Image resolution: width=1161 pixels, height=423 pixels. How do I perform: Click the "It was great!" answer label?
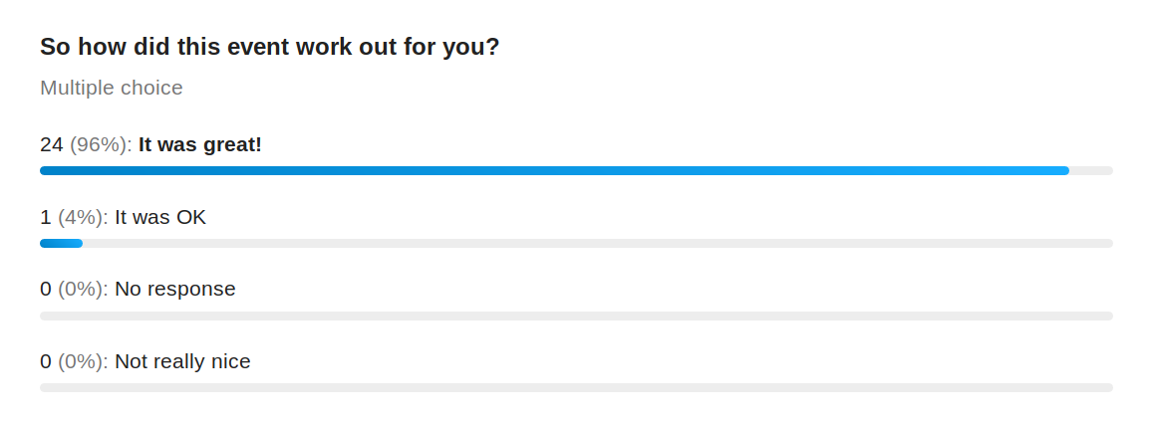[200, 145]
